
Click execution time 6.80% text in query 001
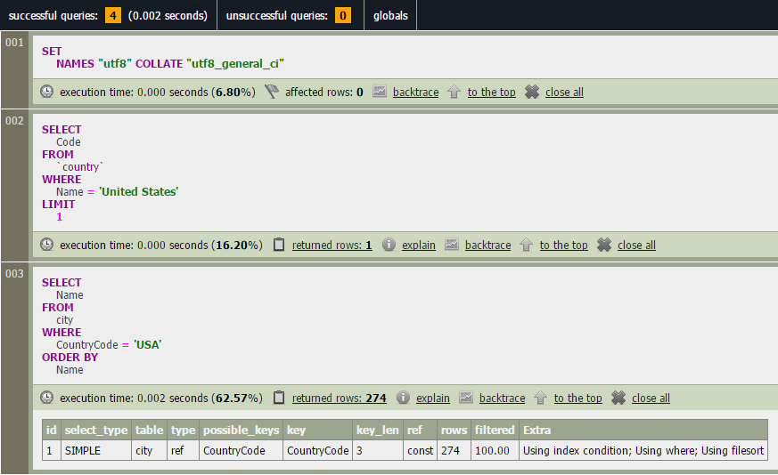[x=158, y=93]
